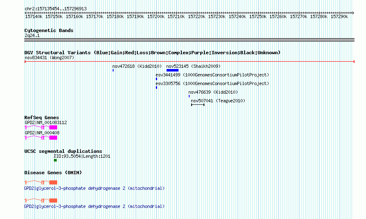The height and width of the screenshot is (219, 366).
Task: Click the gray 2q24.1 cytogenetic band bar
Action: point(189,40)
